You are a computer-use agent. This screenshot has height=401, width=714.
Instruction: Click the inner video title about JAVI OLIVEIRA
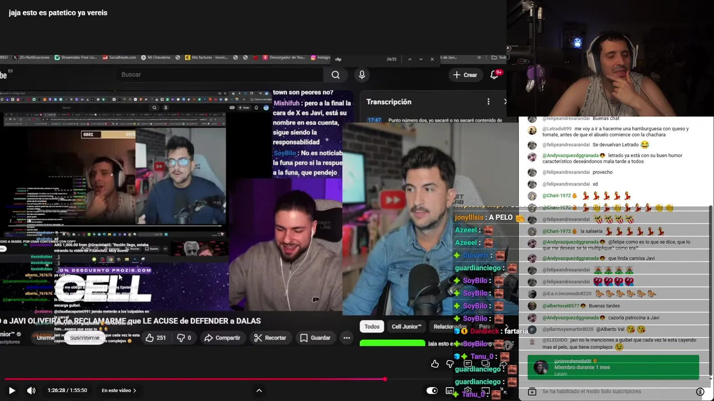pyautogui.click(x=131, y=321)
